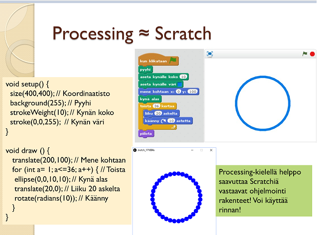Viewport: 317px width, 235px height.
Task: Click the green flag above the Scratch stage
Action: pos(305,54)
